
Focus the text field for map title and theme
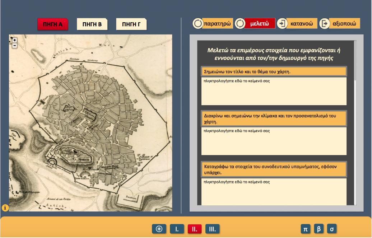click(x=274, y=91)
